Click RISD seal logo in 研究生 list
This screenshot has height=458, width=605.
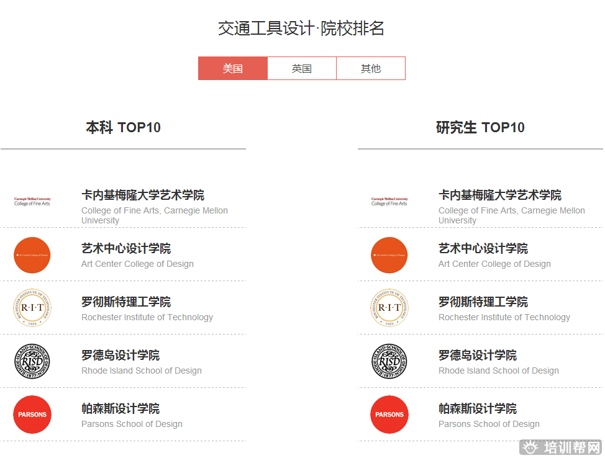389,361
